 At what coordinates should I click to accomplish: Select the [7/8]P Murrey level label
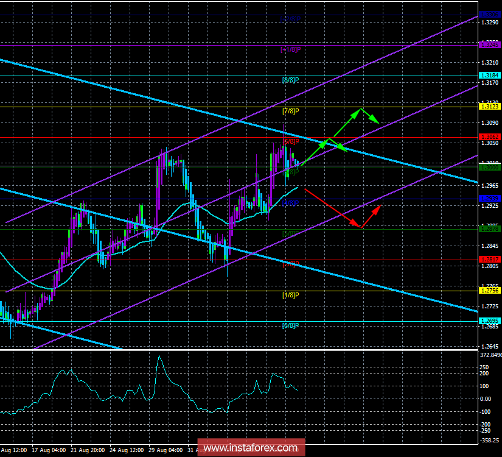pyautogui.click(x=291, y=112)
